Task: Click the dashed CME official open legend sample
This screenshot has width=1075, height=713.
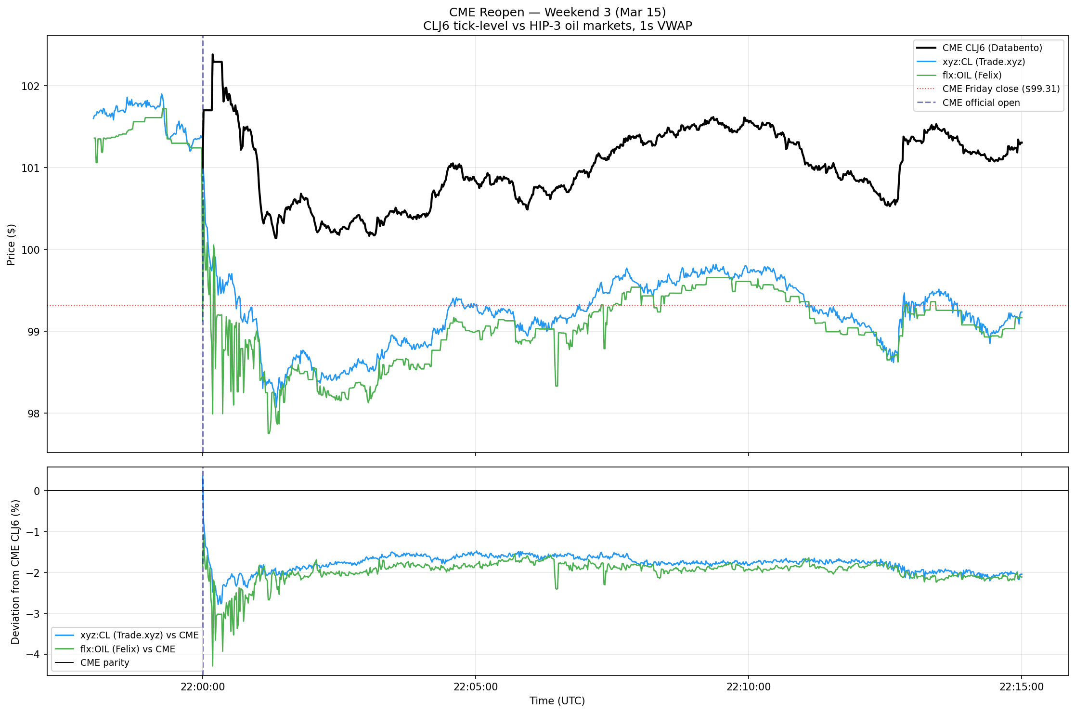Action: 926,103
